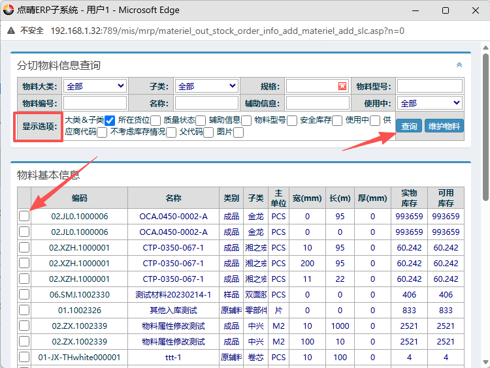Enable 不考虑库存情况 checkbox

[171, 132]
